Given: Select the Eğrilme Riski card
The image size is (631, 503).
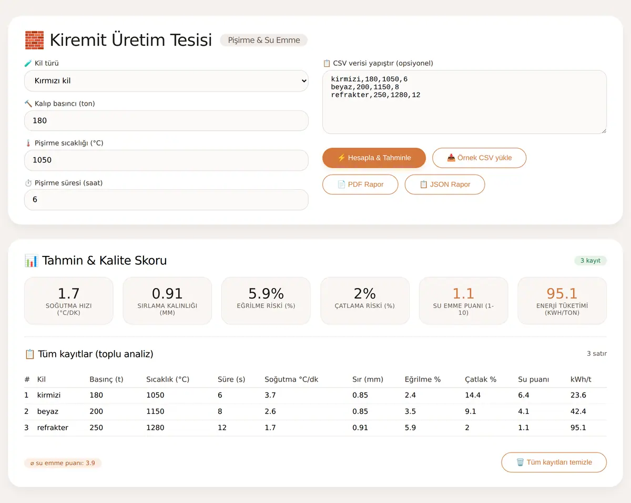Looking at the screenshot, I should coord(266,301).
